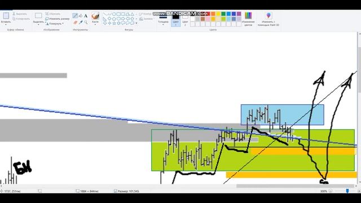Pick the brown palette color
This screenshot has height=203, width=361.
pyautogui.click(x=202, y=19)
